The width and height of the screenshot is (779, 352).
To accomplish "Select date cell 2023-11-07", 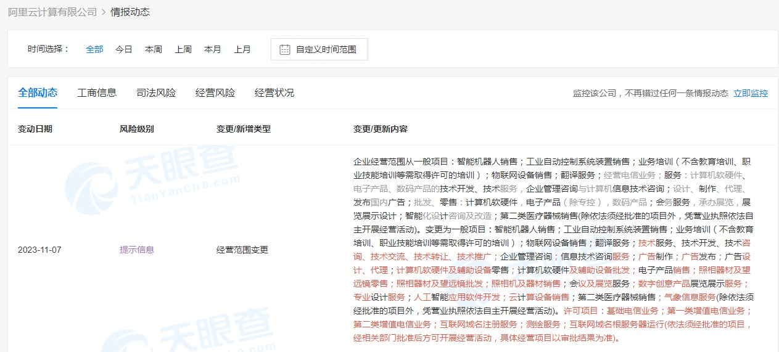I will [39, 250].
